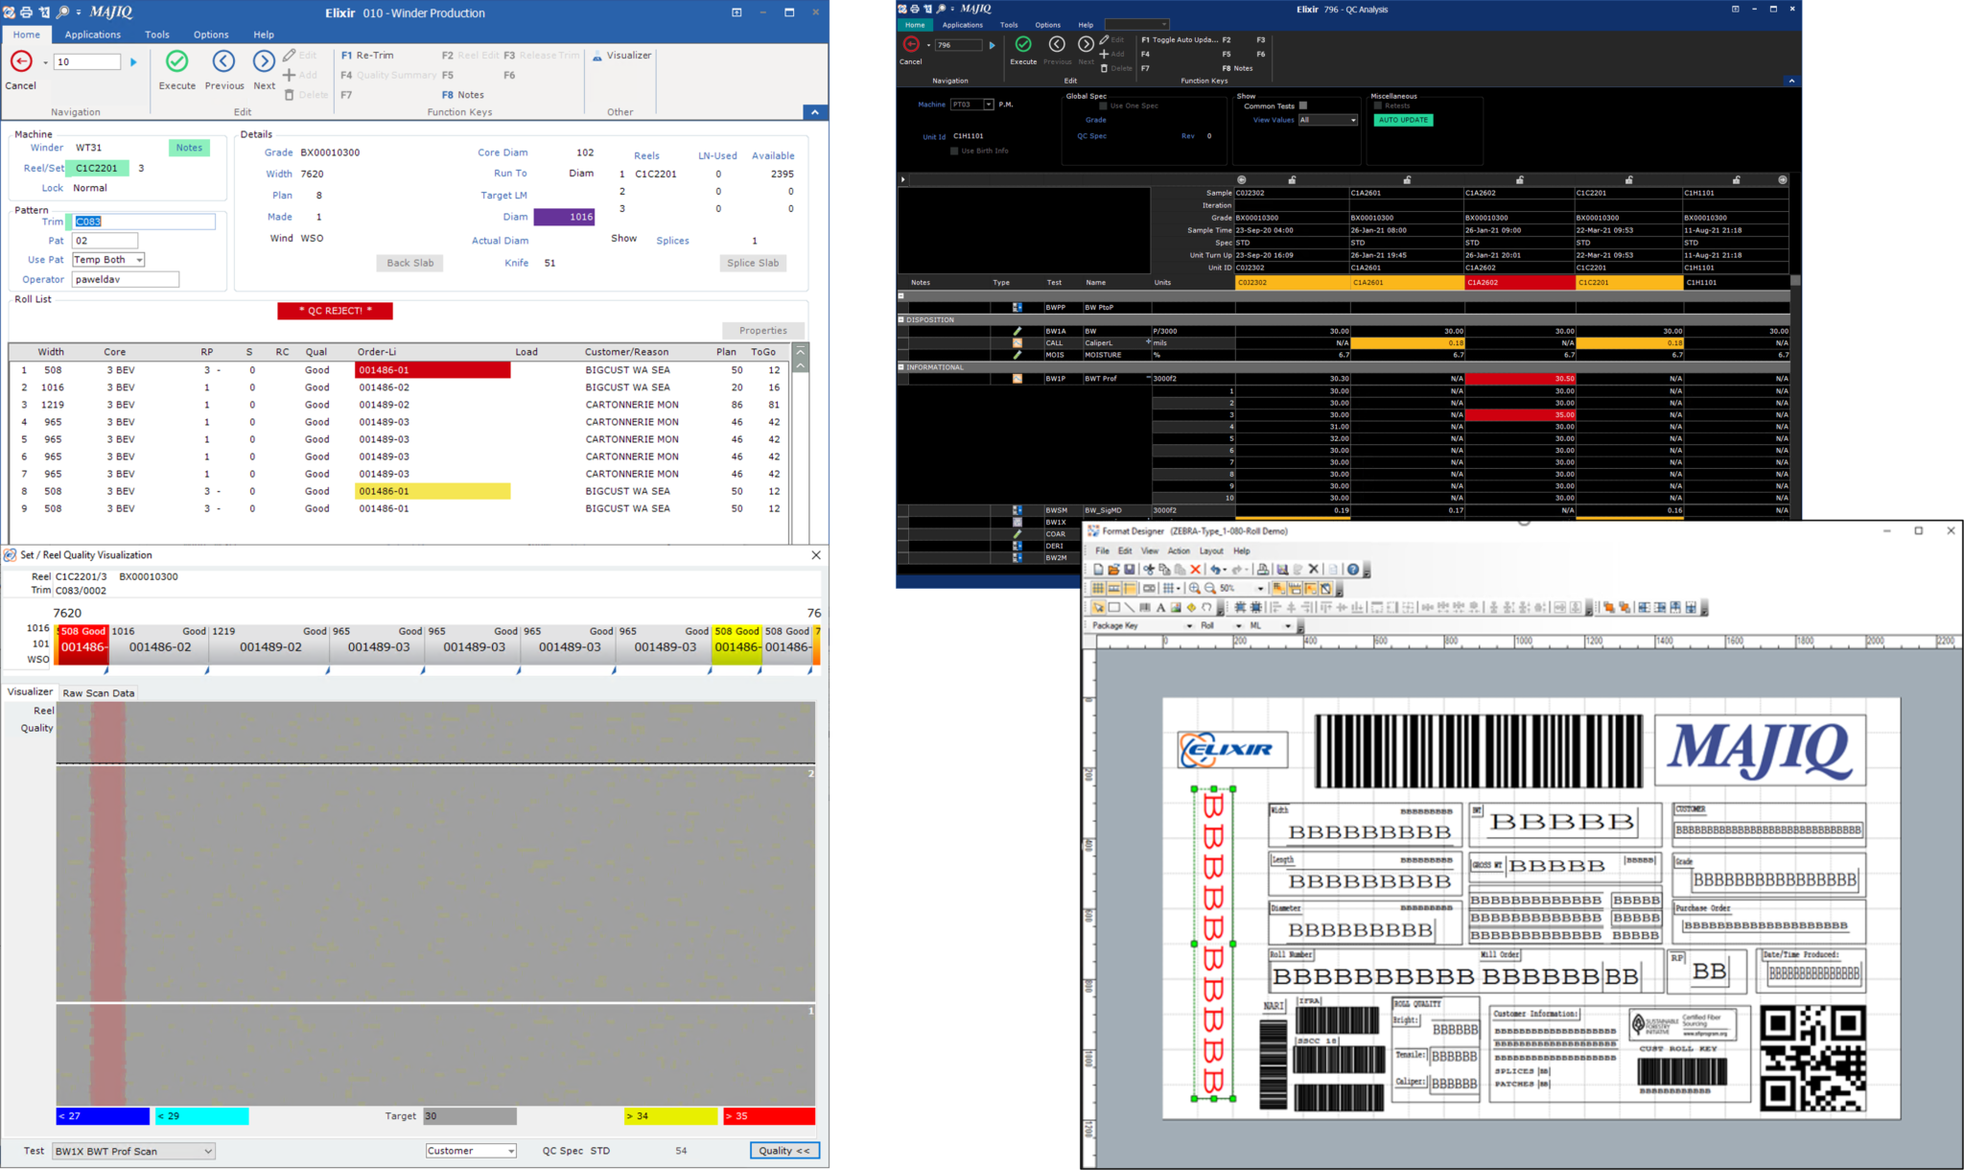Viewport: 1964px width, 1170px height.
Task: Click the Trim input field showing C083
Action: [144, 222]
